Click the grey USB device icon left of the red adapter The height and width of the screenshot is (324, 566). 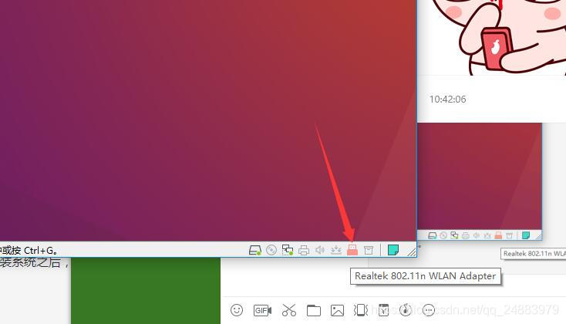336,250
